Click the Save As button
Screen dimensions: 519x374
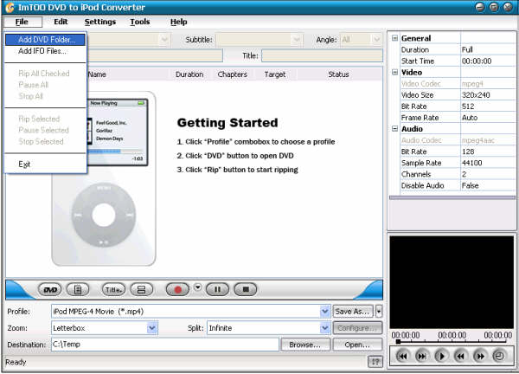(x=353, y=312)
